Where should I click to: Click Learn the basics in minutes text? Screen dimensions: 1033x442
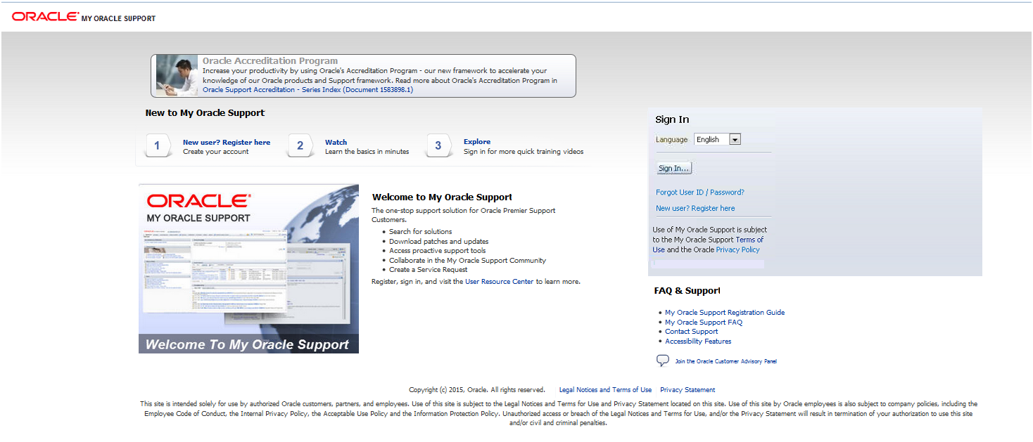pos(367,151)
